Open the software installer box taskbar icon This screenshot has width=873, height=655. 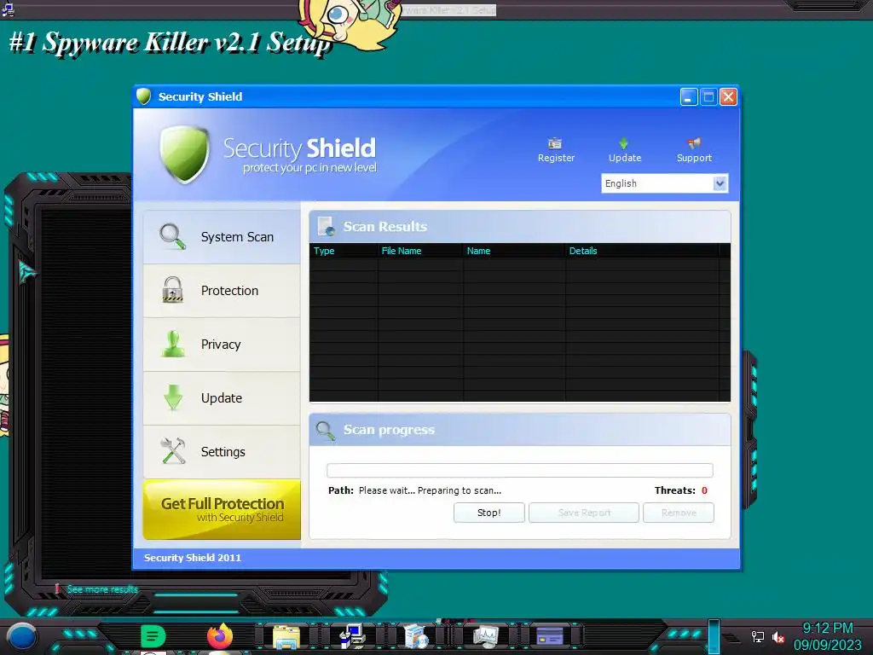[416, 636]
